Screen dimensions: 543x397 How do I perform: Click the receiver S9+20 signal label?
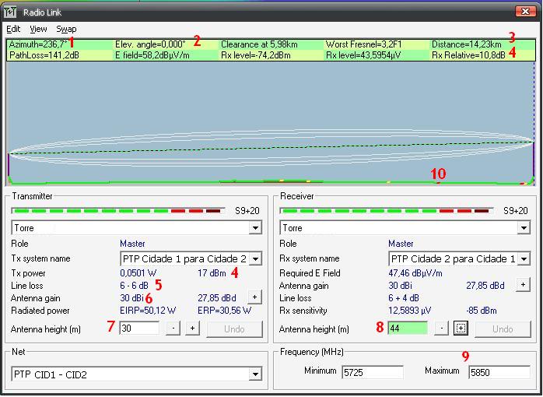(516, 211)
